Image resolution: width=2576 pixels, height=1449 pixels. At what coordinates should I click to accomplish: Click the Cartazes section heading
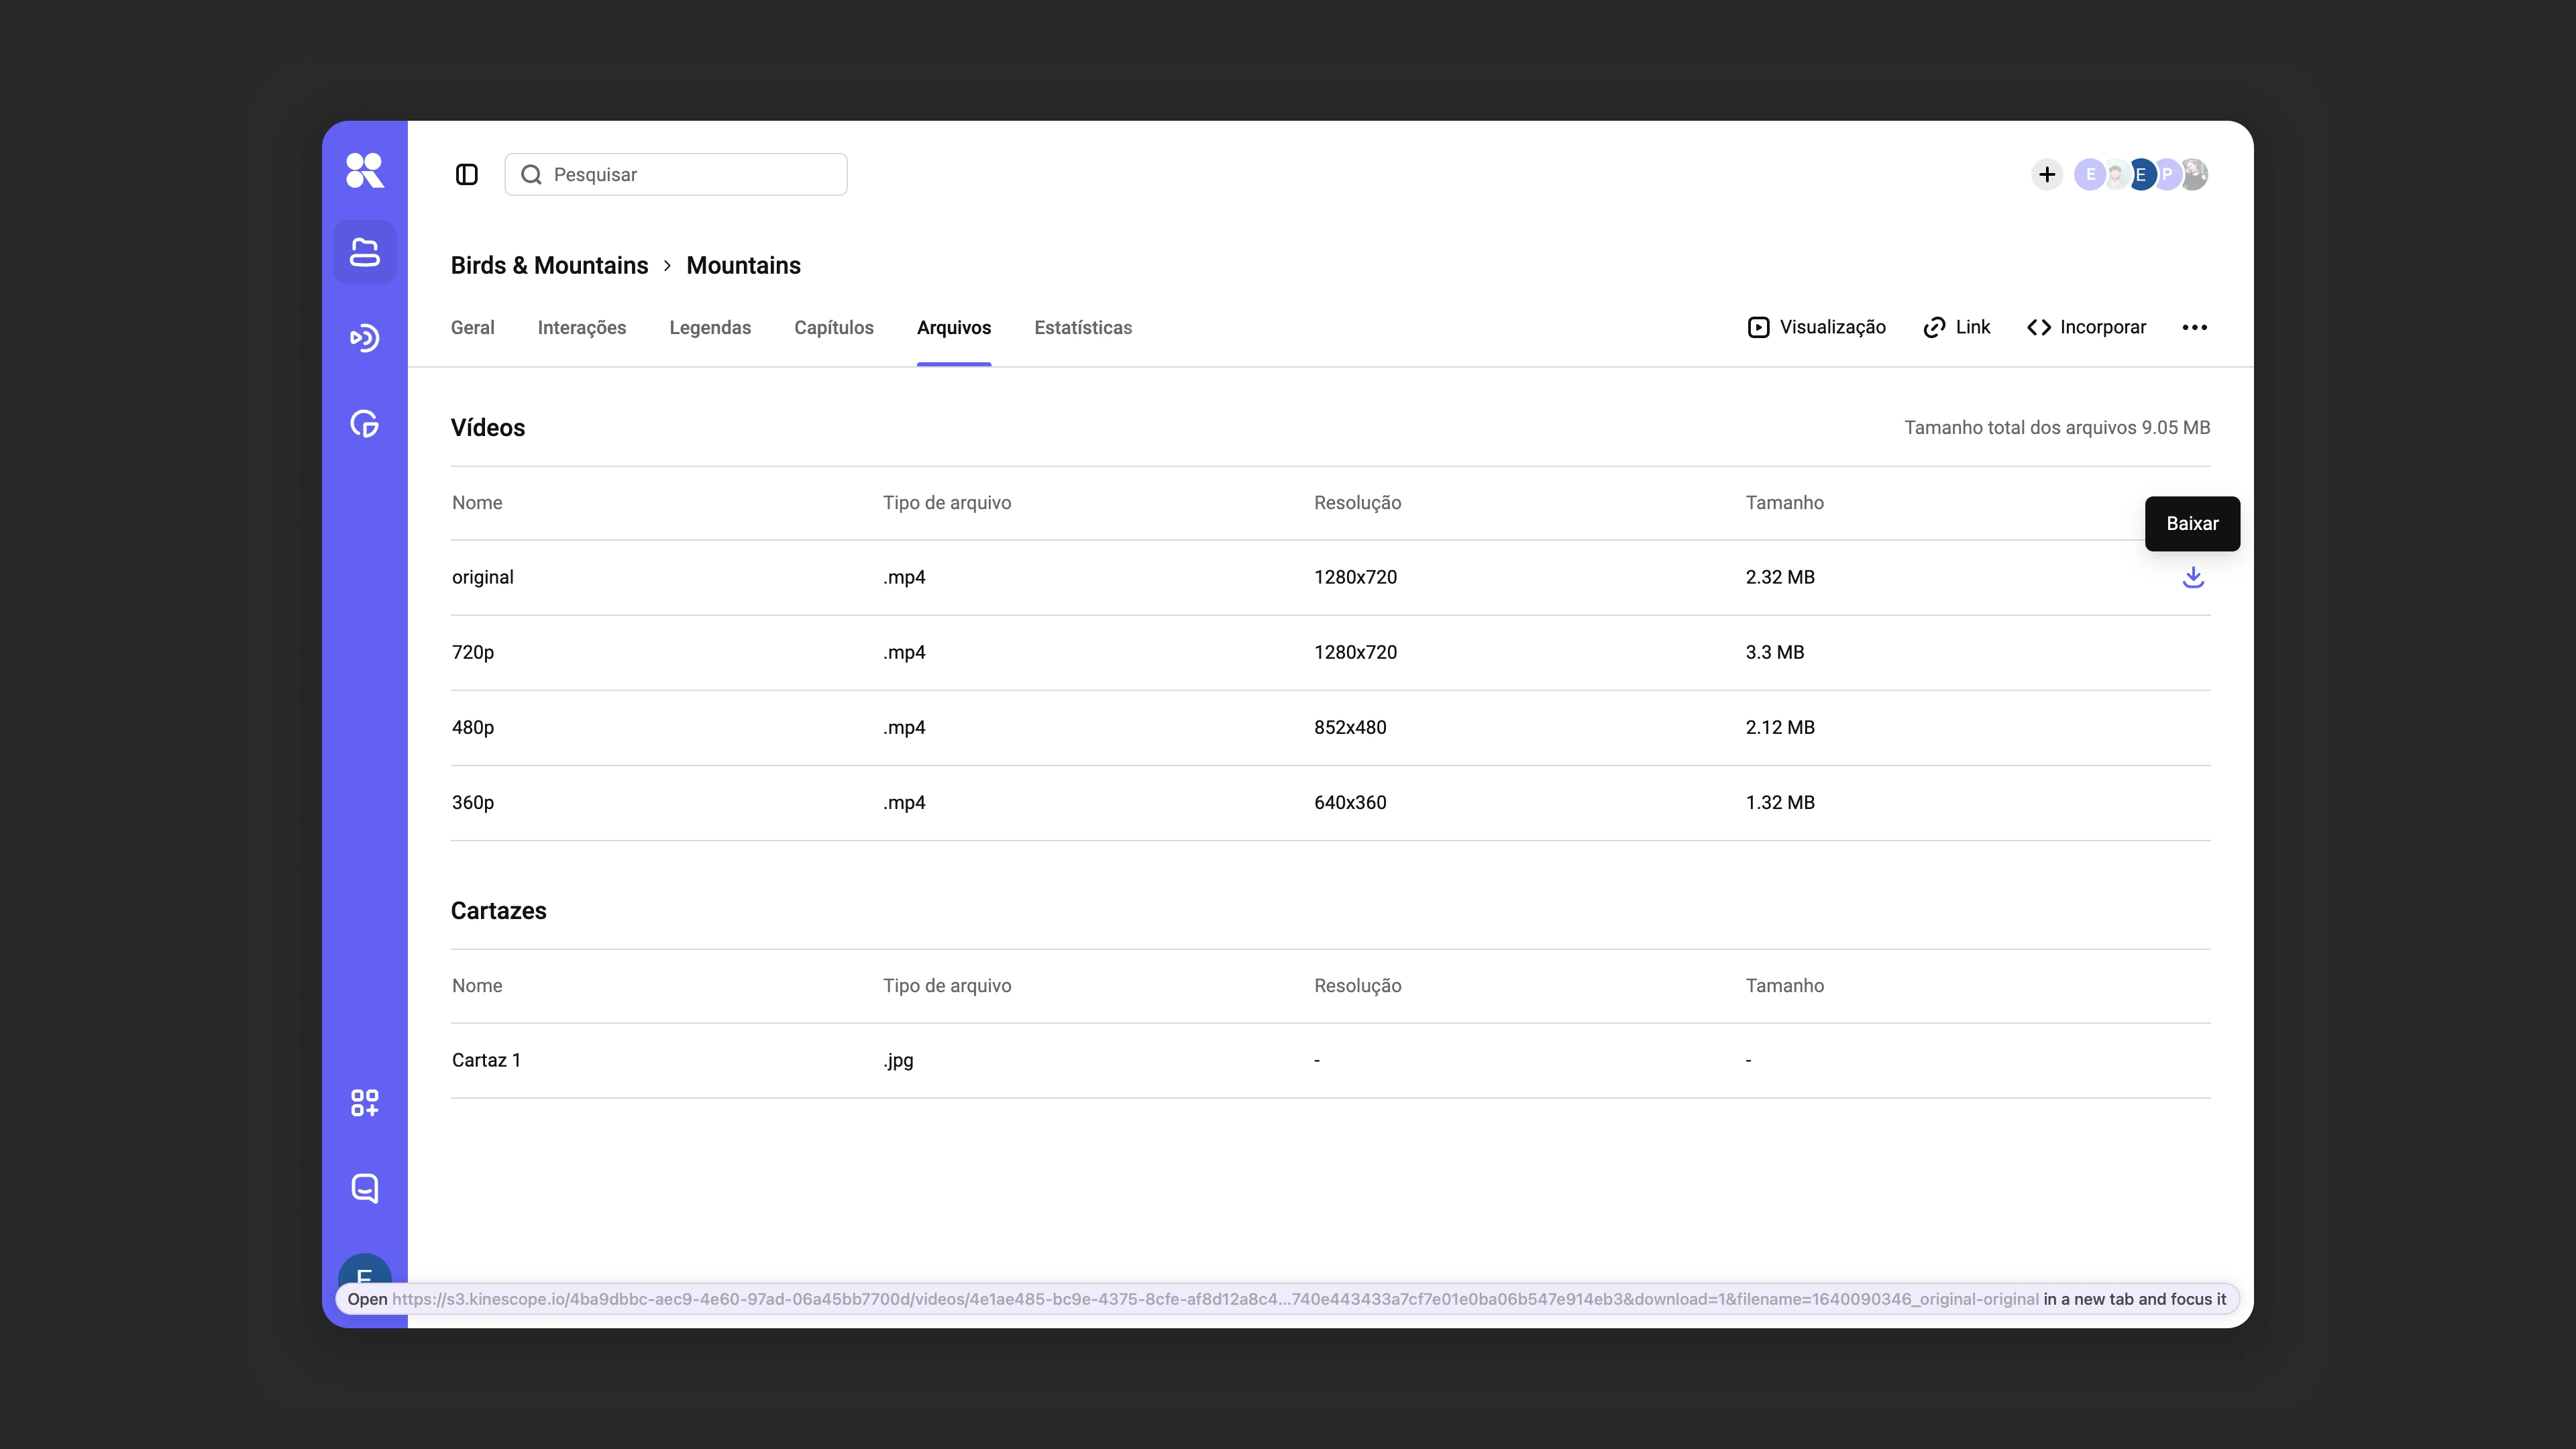(x=499, y=911)
